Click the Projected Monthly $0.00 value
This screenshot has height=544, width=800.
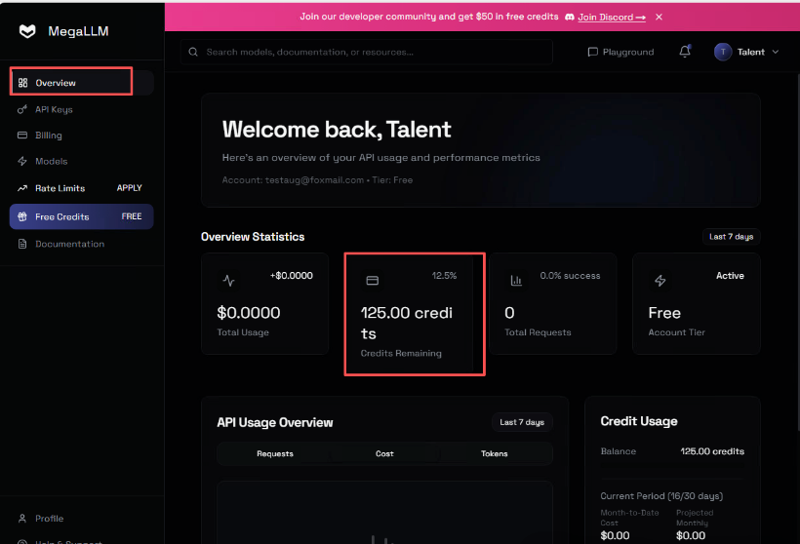691,535
